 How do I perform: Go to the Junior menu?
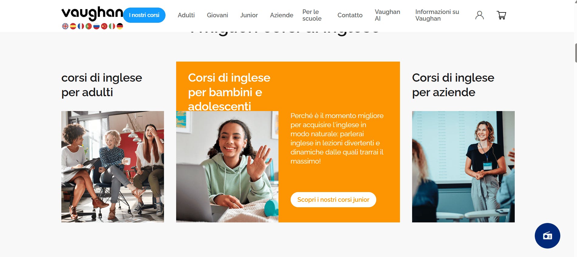tap(249, 15)
